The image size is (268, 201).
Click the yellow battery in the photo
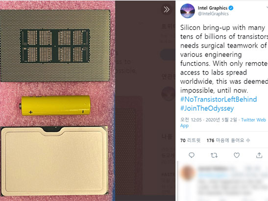[x=54, y=105]
